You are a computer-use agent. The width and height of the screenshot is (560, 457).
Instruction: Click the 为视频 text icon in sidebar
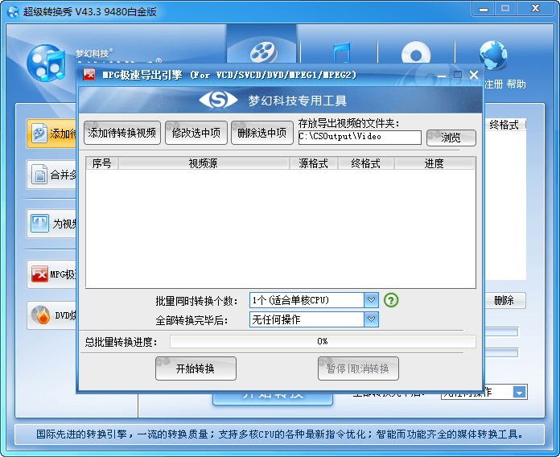tap(39, 224)
